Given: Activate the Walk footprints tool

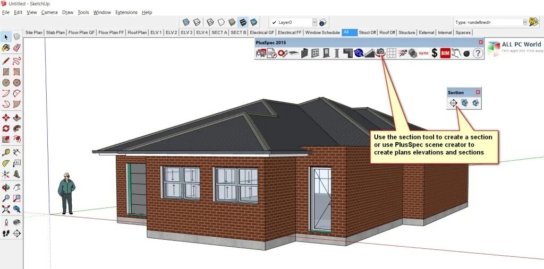Looking at the screenshot, I should tap(6, 233).
